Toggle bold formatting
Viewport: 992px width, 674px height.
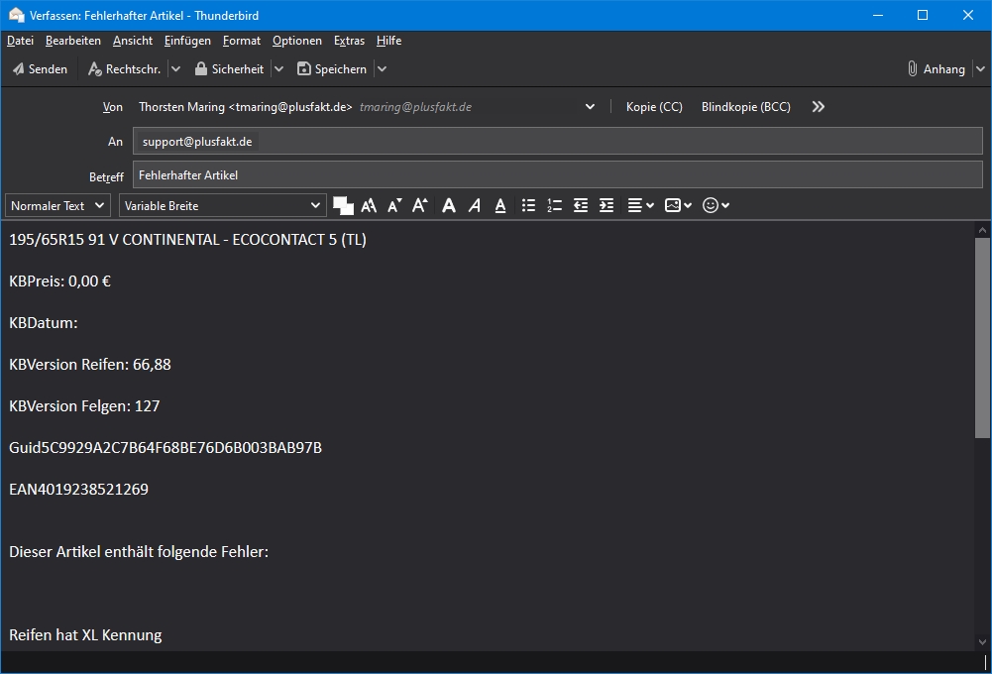[449, 206]
